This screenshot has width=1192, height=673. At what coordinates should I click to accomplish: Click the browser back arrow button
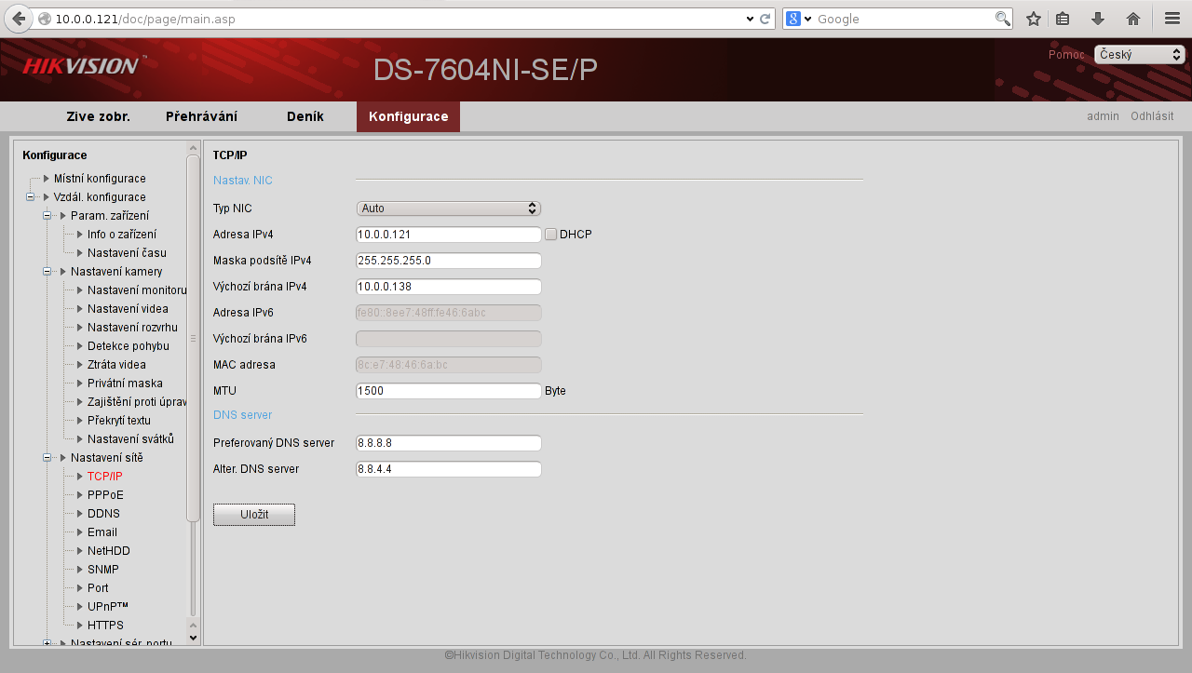click(x=18, y=19)
